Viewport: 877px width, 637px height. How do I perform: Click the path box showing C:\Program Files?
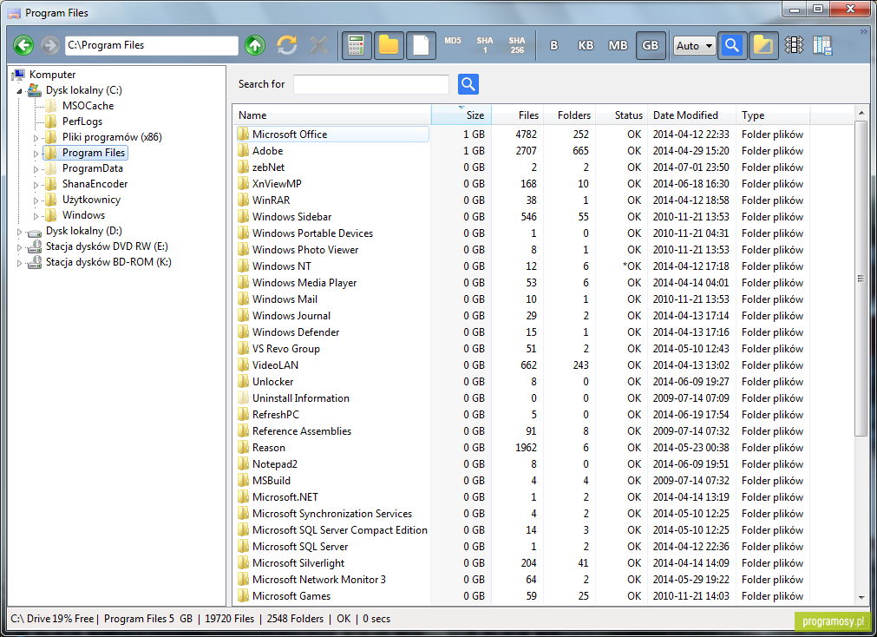152,45
